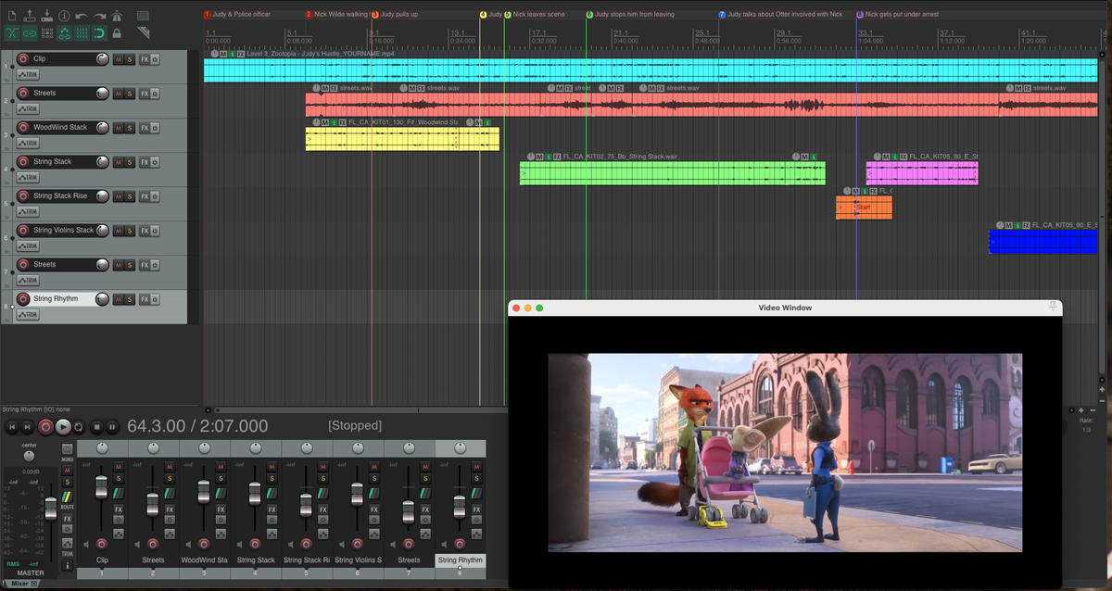Open TRIM envelope menu for String Violins Stack
The width and height of the screenshot is (1112, 591).
point(28,246)
